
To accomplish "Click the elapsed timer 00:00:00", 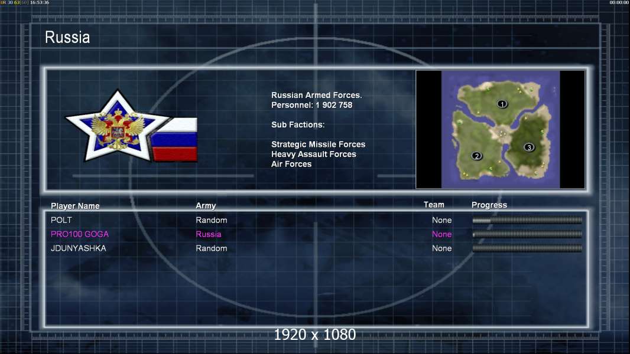I will pyautogui.click(x=619, y=2).
